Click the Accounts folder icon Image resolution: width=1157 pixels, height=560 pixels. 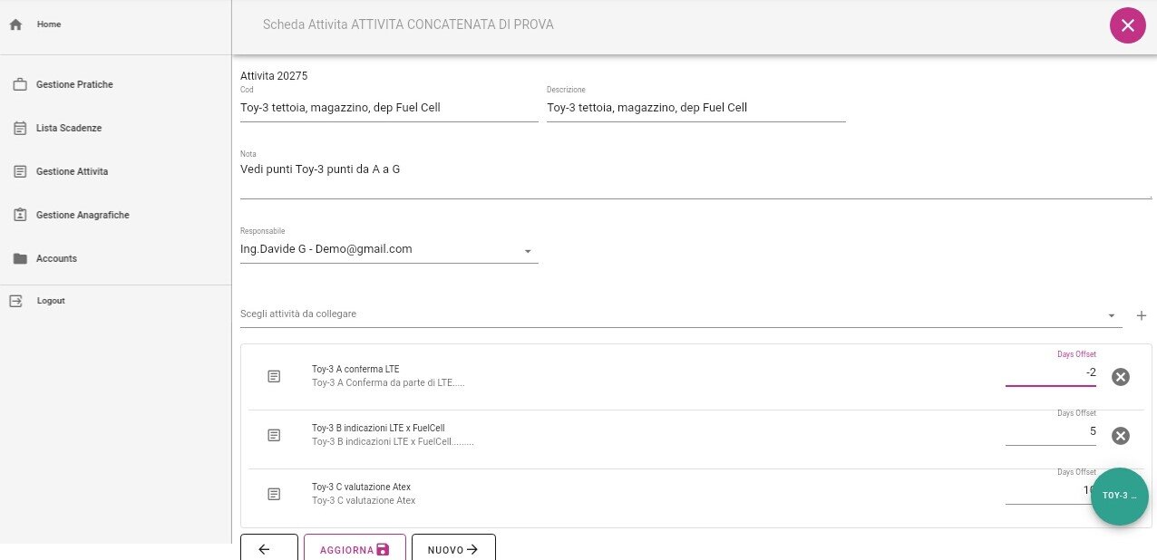point(20,258)
